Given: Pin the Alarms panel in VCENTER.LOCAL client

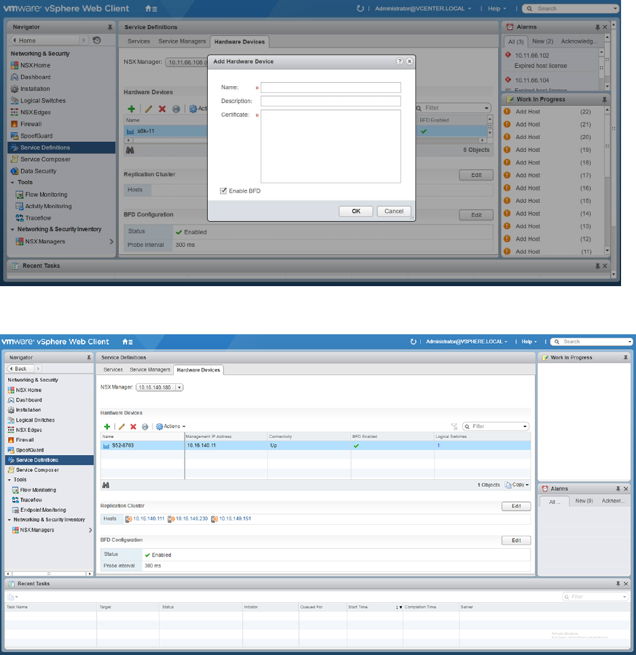Looking at the screenshot, I should click(597, 27).
